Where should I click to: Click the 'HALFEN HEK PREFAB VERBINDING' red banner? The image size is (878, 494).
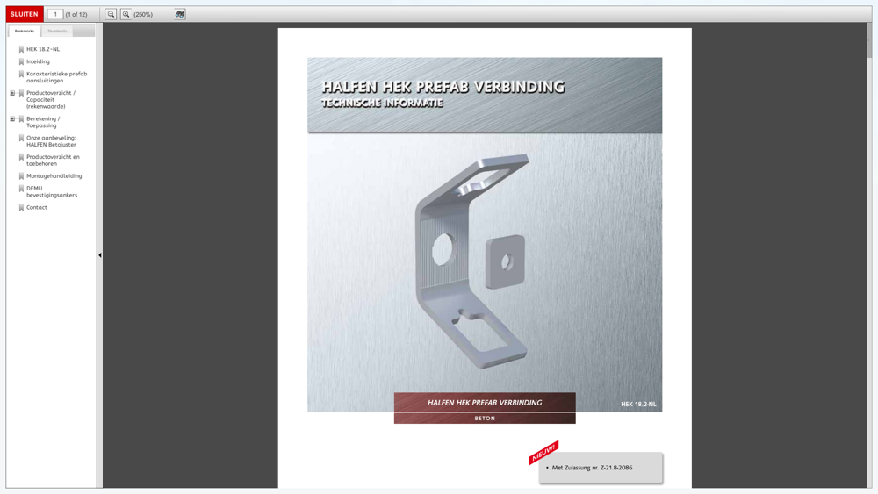[x=485, y=402]
